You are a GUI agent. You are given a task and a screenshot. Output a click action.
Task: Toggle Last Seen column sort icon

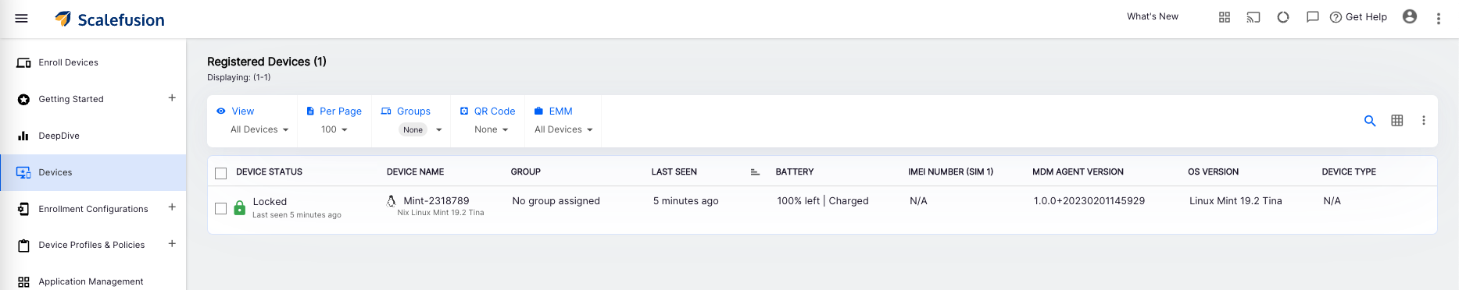click(x=755, y=172)
